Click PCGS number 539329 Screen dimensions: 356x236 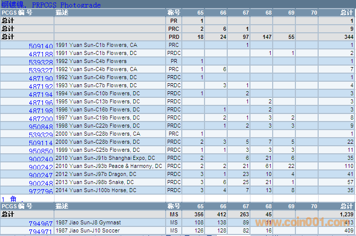[x=41, y=135]
